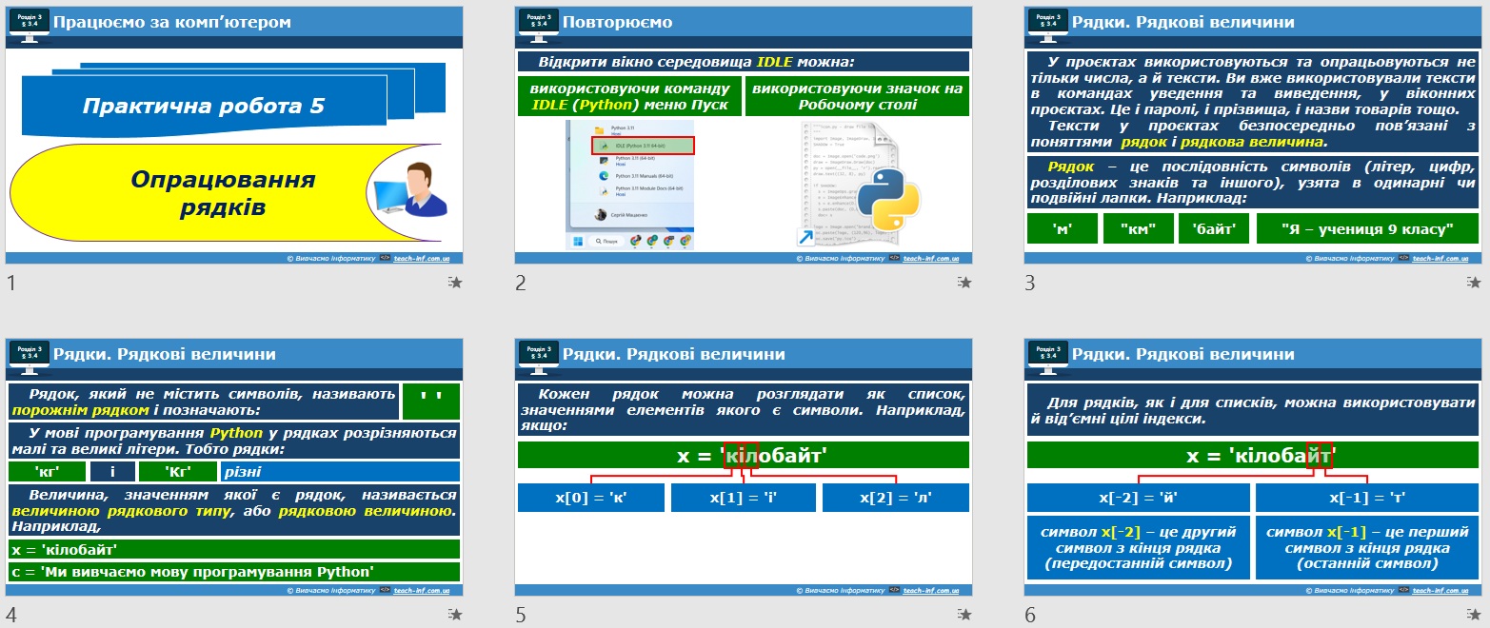Viewport: 1490px width, 628px height.
Task: Click the animation star icon under slide 3
Action: [x=1475, y=283]
